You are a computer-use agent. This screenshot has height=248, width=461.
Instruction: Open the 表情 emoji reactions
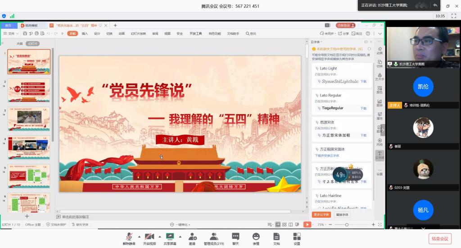[256, 236]
